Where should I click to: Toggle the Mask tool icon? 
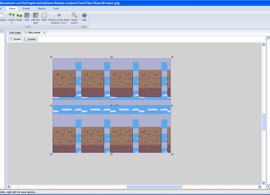44,15
